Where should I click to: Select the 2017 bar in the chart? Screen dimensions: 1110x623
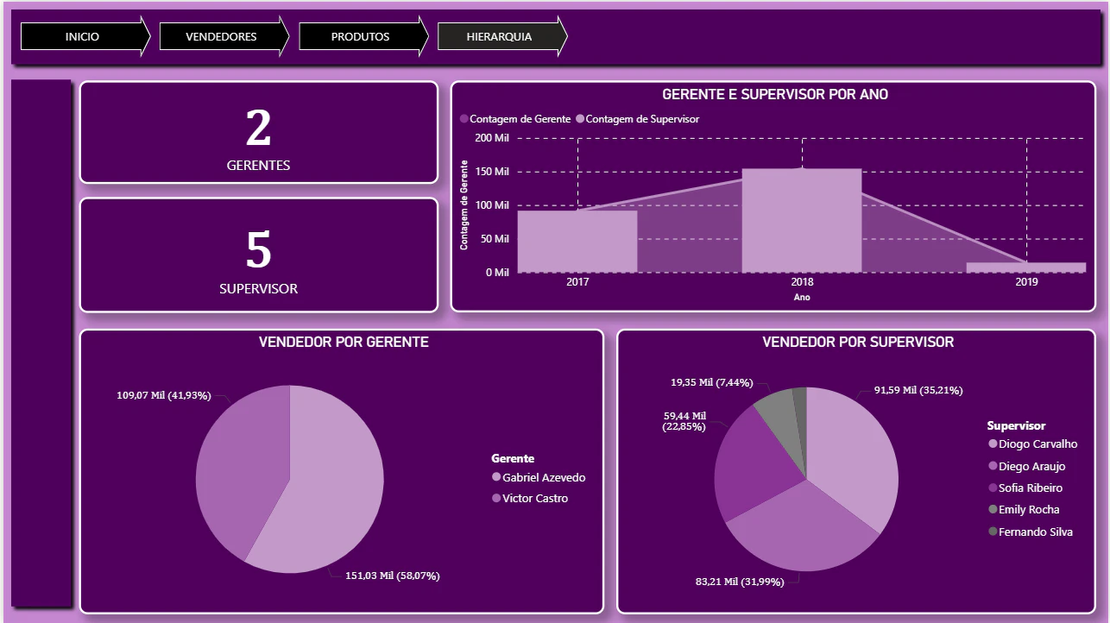coord(577,242)
